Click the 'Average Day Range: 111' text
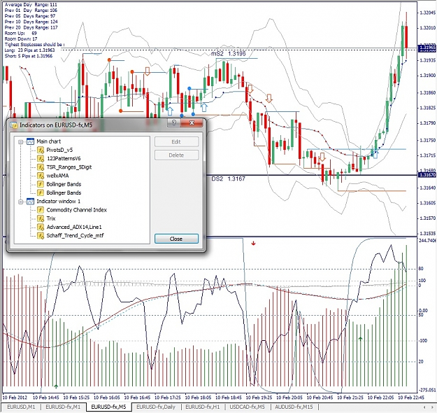The width and height of the screenshot is (437, 413). coord(31,5)
